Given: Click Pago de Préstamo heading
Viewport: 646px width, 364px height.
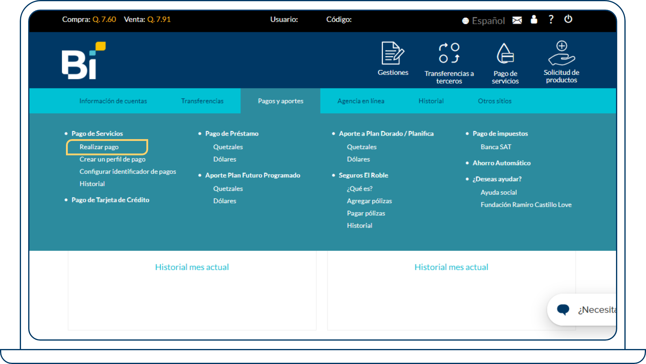Looking at the screenshot, I should click(232, 134).
